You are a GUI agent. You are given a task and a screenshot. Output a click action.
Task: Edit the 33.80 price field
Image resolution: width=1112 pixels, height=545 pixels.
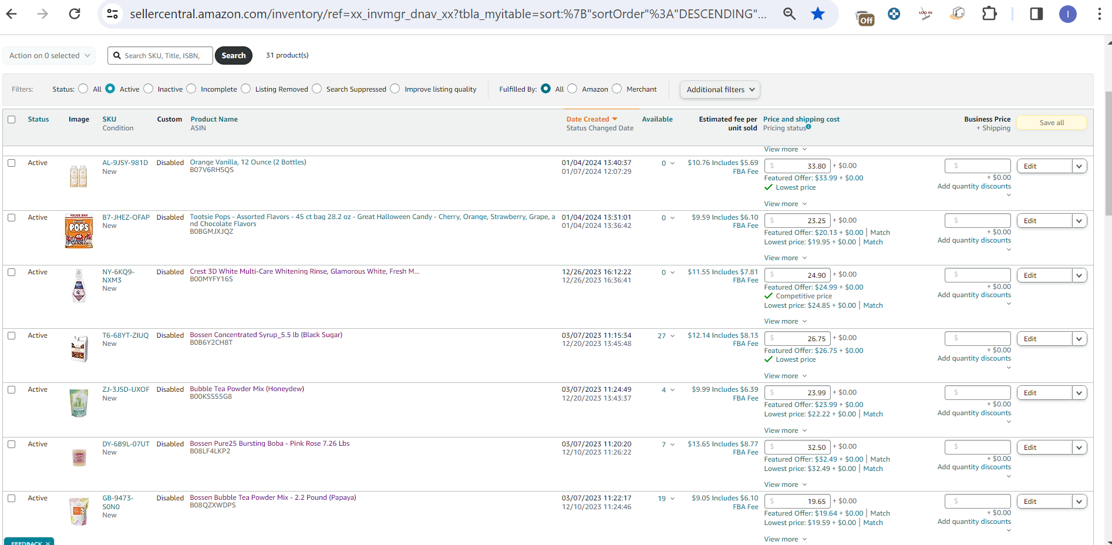797,166
